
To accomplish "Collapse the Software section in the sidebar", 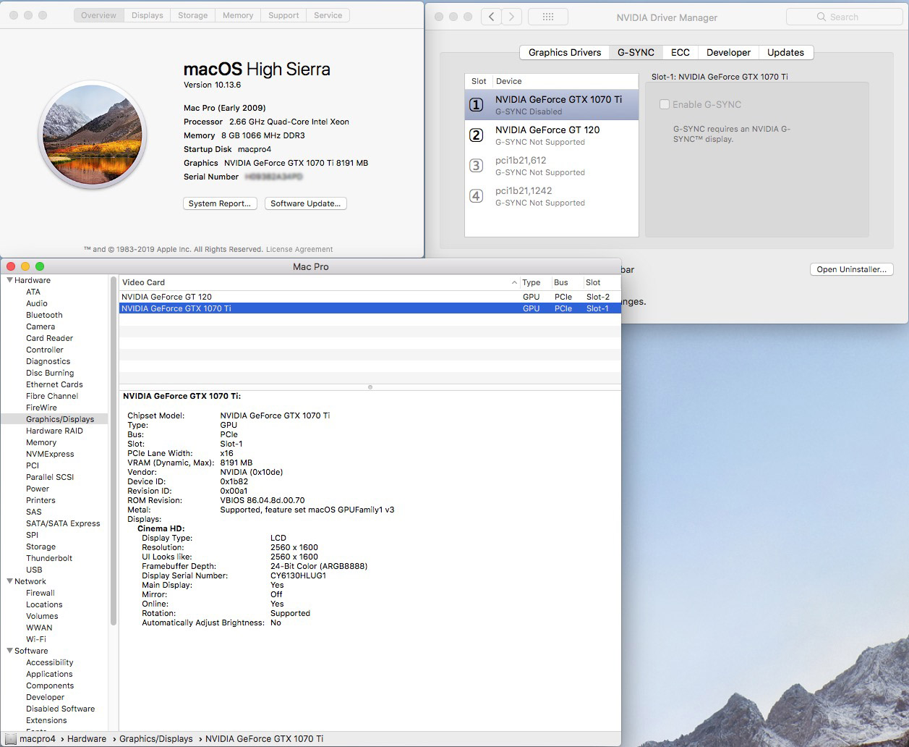I will [9, 651].
